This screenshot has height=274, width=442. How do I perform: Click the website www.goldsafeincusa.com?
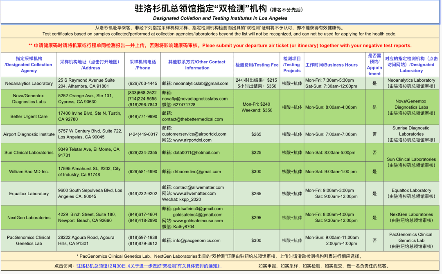(198, 220)
